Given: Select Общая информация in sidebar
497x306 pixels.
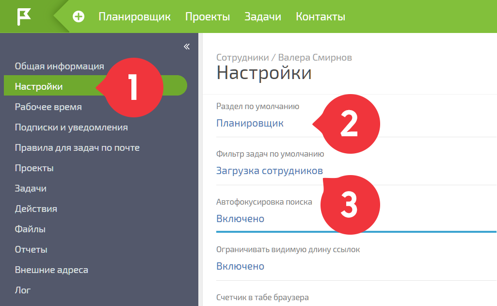Looking at the screenshot, I should [x=59, y=66].
